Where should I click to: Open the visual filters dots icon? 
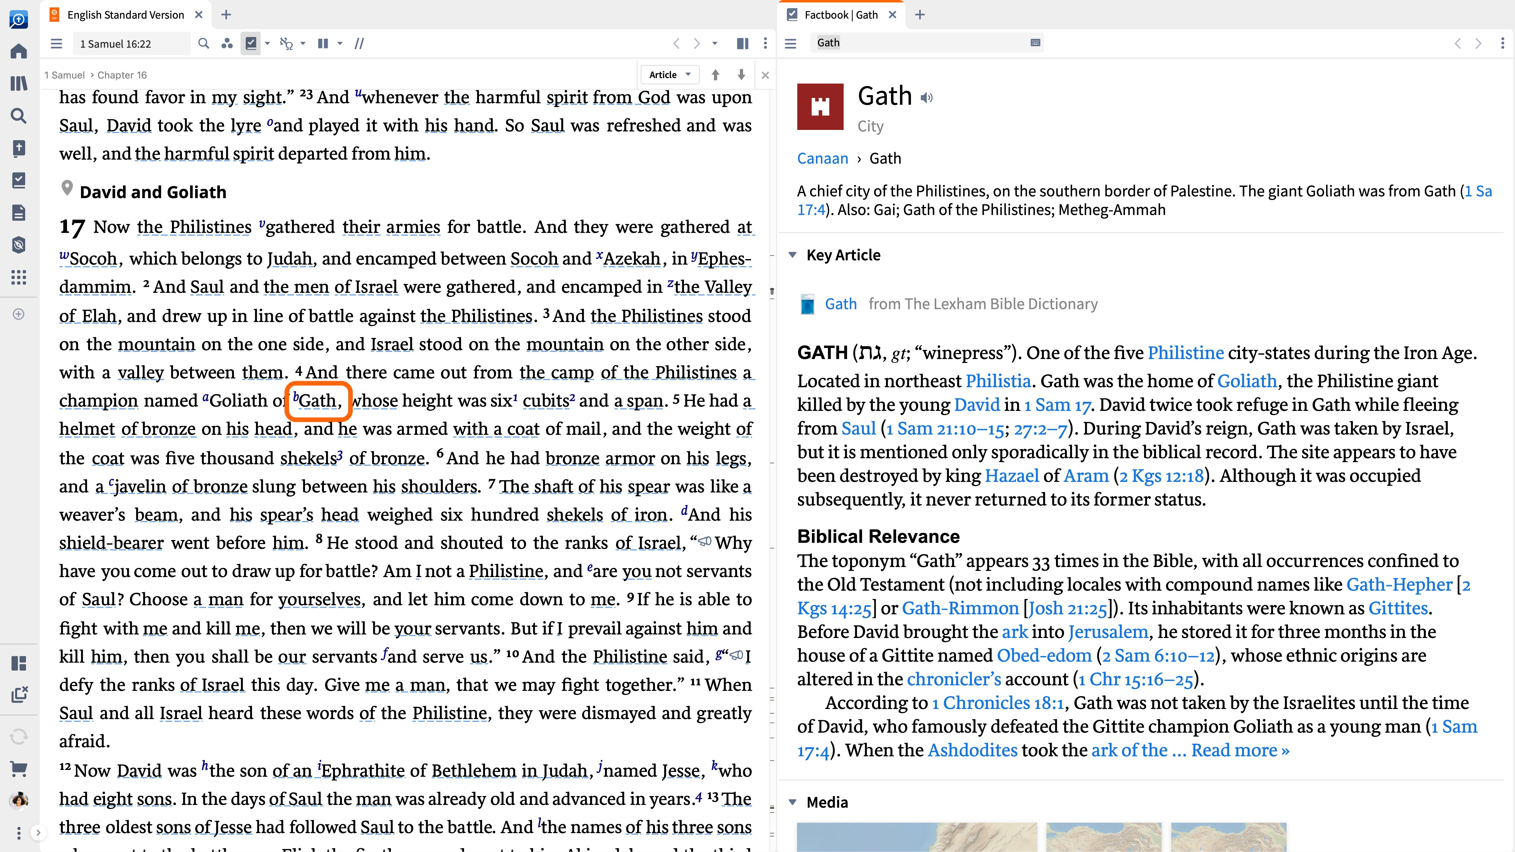pos(227,44)
